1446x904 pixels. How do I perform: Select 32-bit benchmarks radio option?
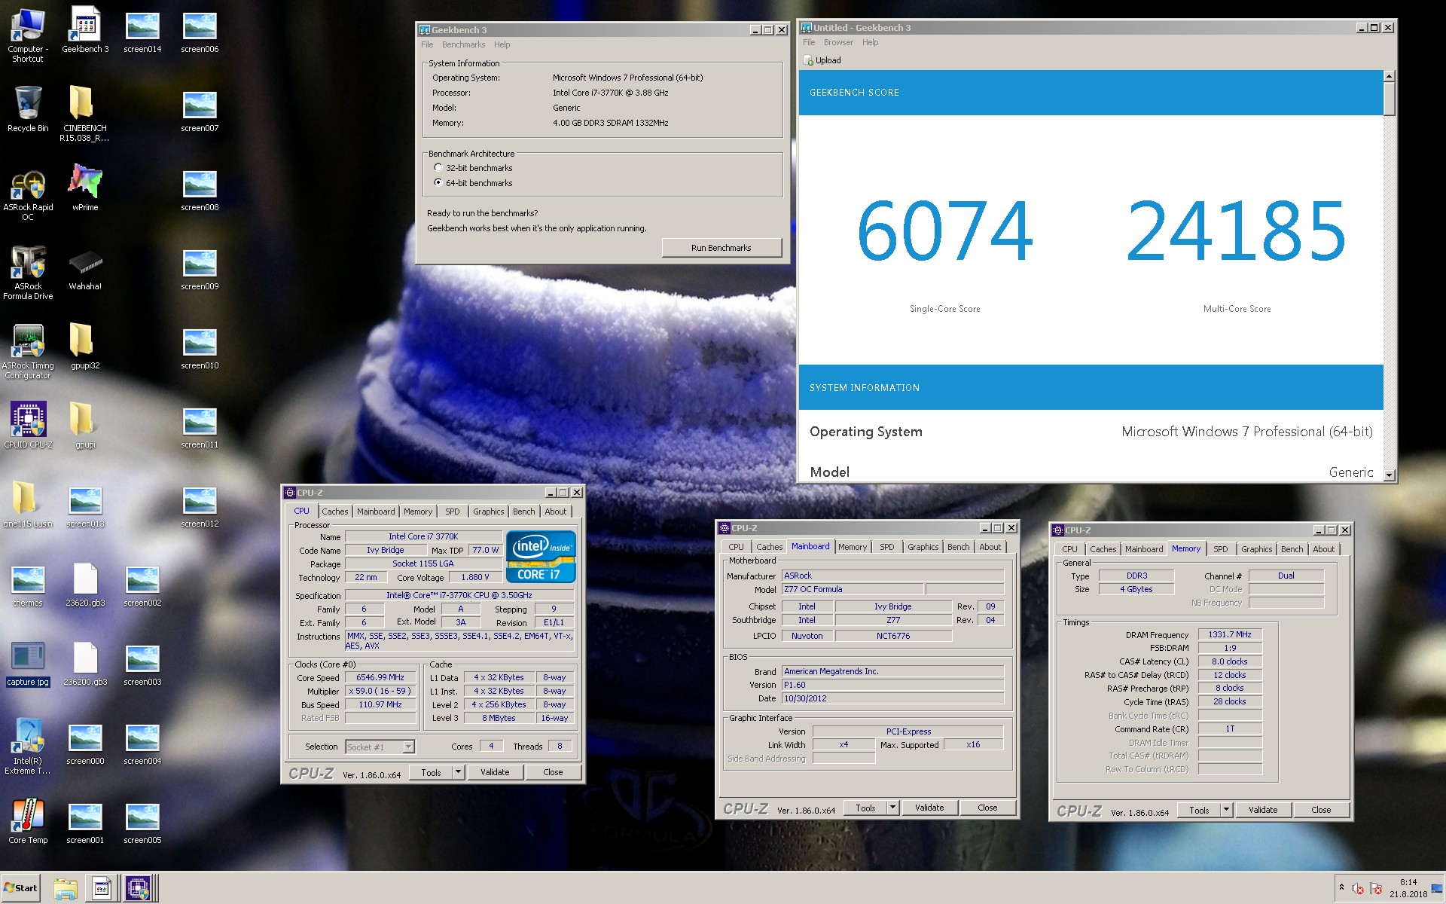[474, 168]
